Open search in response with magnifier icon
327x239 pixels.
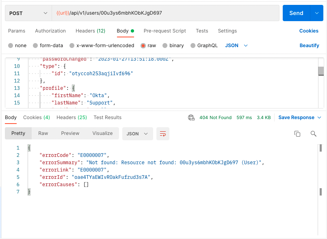[313, 134]
